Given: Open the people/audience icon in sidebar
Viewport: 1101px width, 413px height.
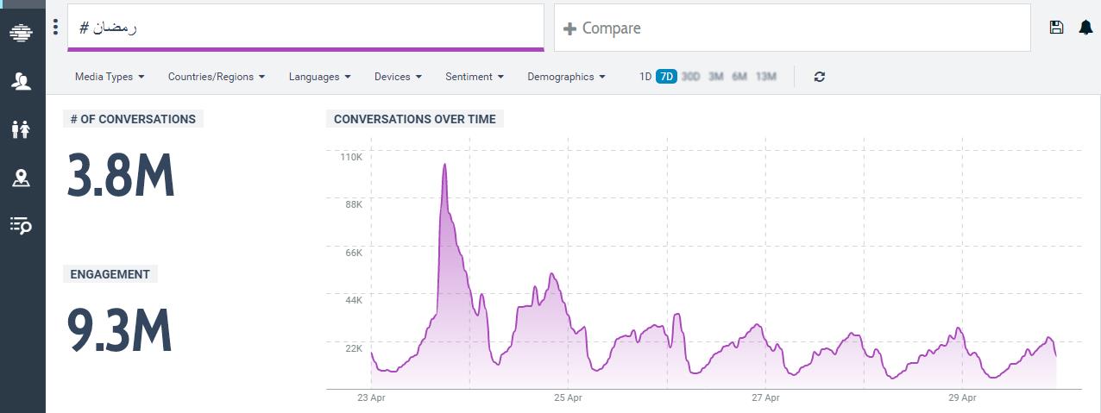Looking at the screenshot, I should click(21, 81).
